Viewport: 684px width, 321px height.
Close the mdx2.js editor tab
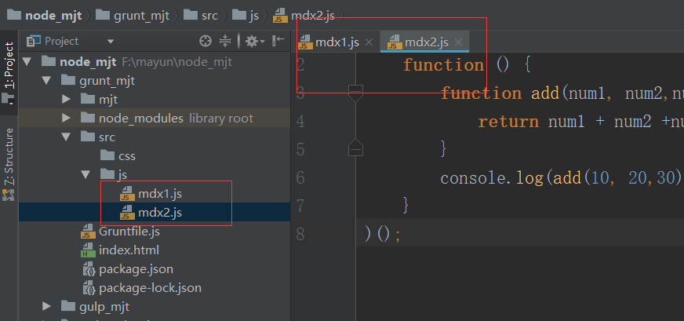[x=459, y=42]
